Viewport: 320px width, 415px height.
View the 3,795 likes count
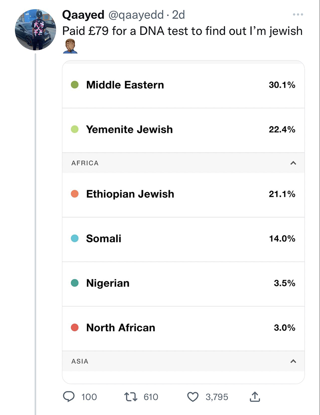click(x=216, y=397)
